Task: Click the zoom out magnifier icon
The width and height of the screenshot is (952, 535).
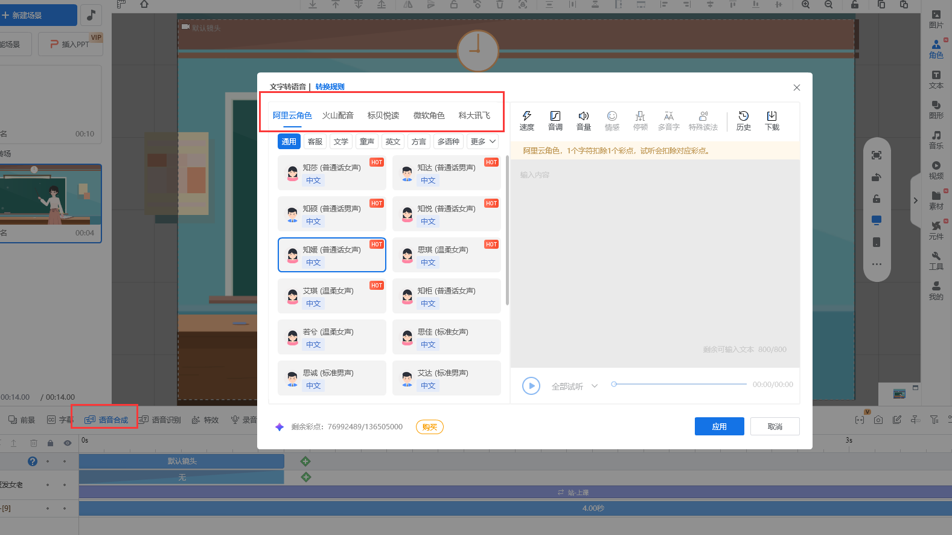Action: (828, 4)
